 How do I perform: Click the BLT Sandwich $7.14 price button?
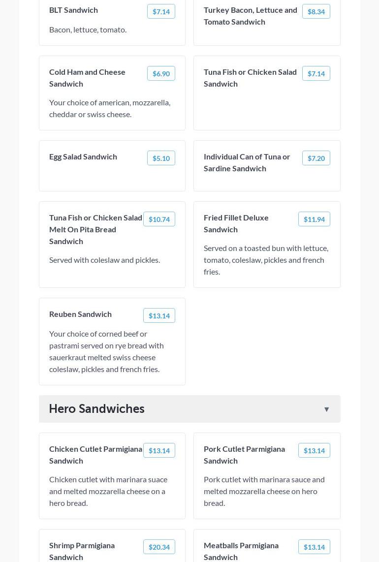coord(161,11)
